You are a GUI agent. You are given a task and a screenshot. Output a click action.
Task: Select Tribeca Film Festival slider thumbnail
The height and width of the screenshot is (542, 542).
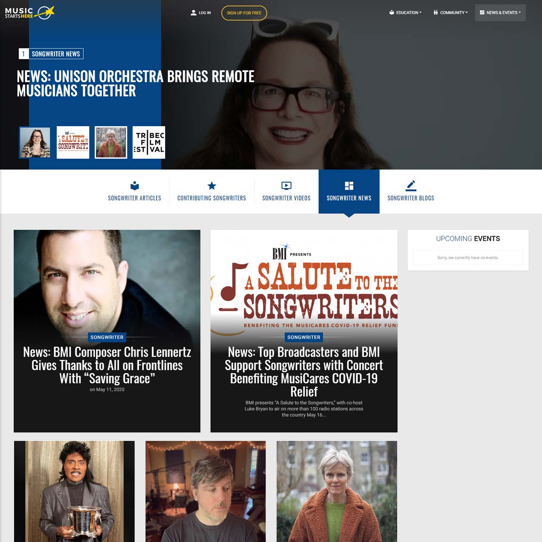point(149,142)
